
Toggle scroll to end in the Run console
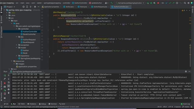click(9, 86)
